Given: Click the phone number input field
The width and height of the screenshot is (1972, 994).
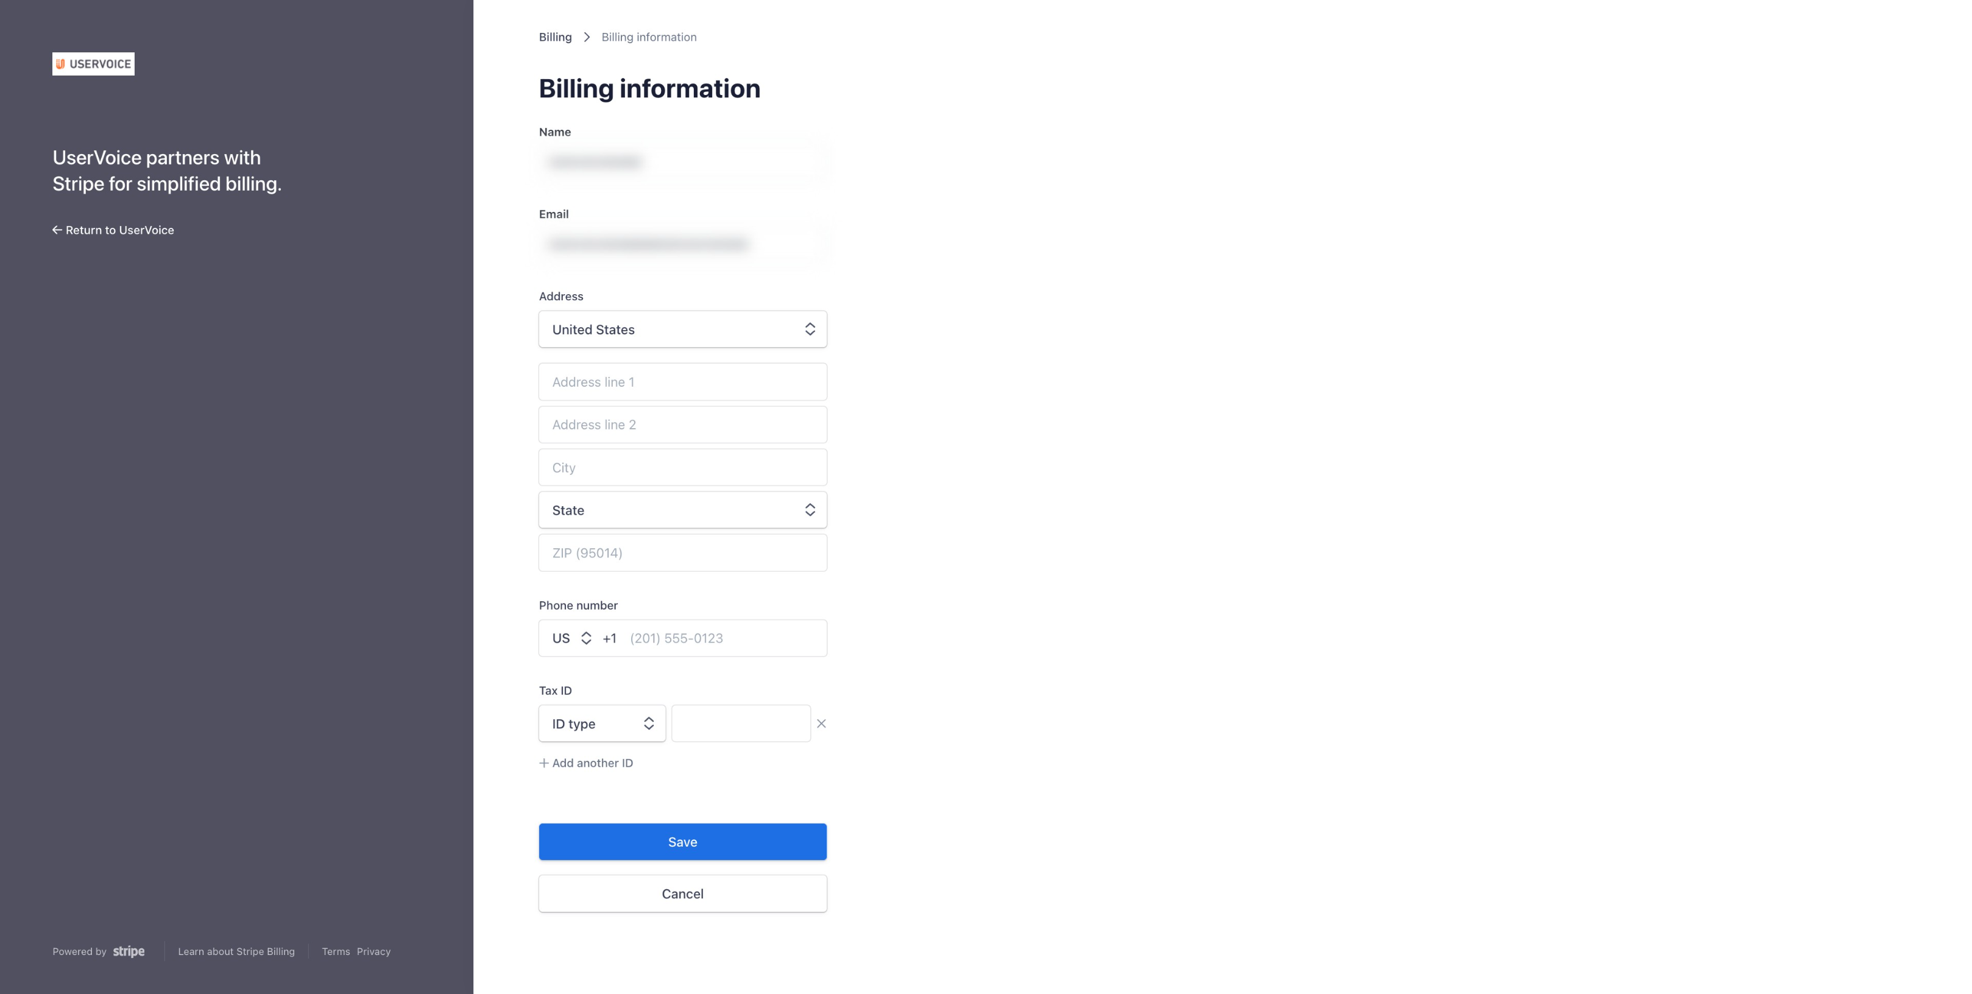Looking at the screenshot, I should pos(722,638).
